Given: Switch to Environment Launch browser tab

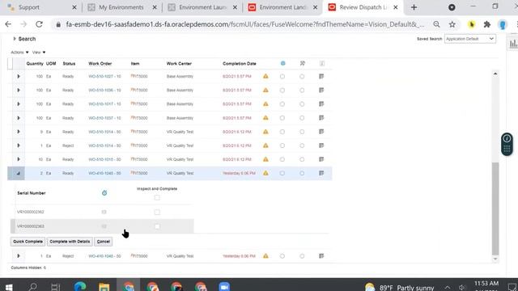Looking at the screenshot, I should pos(202,7).
